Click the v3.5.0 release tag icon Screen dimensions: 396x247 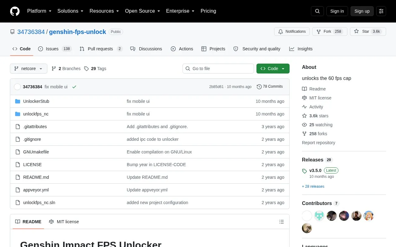(304, 171)
